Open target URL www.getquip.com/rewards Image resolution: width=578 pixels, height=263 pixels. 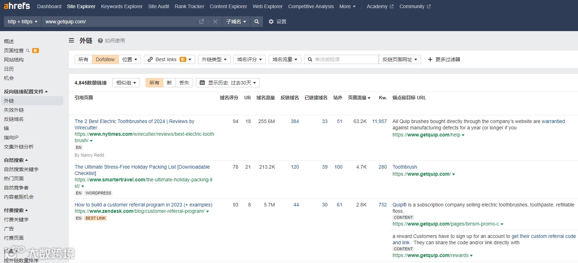point(431,255)
